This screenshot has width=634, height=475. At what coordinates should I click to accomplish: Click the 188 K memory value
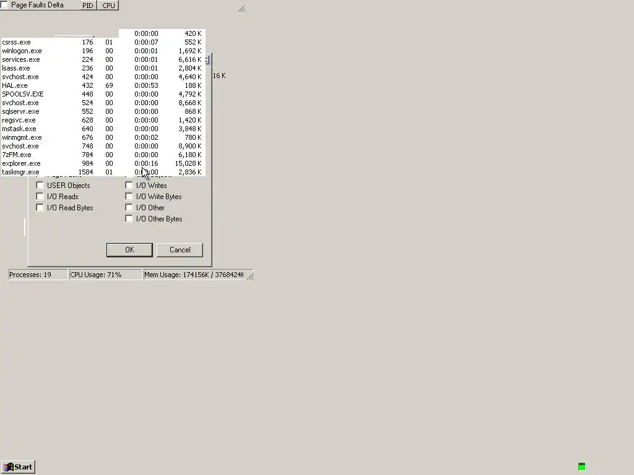click(x=193, y=85)
